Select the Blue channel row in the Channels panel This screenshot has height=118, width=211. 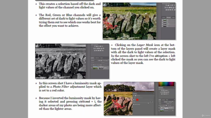[168, 26]
